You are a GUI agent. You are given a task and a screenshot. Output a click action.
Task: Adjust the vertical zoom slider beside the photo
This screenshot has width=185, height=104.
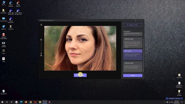tap(41, 48)
